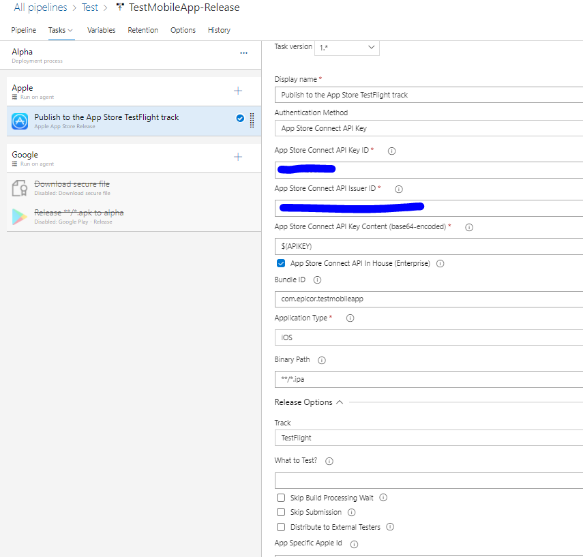Open Track TestFlight dropdown

coord(429,438)
